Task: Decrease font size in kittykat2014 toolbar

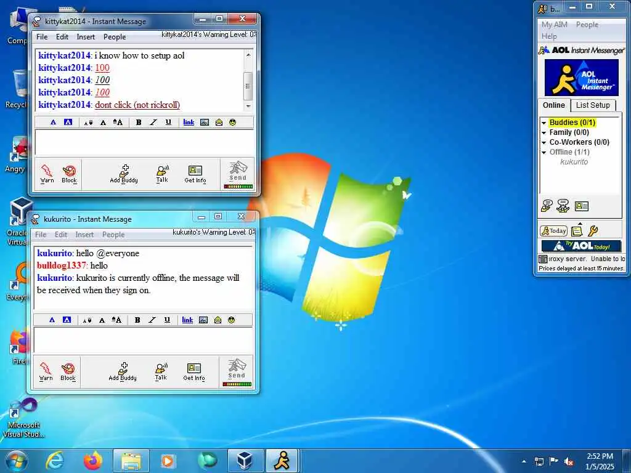Action: [x=88, y=123]
